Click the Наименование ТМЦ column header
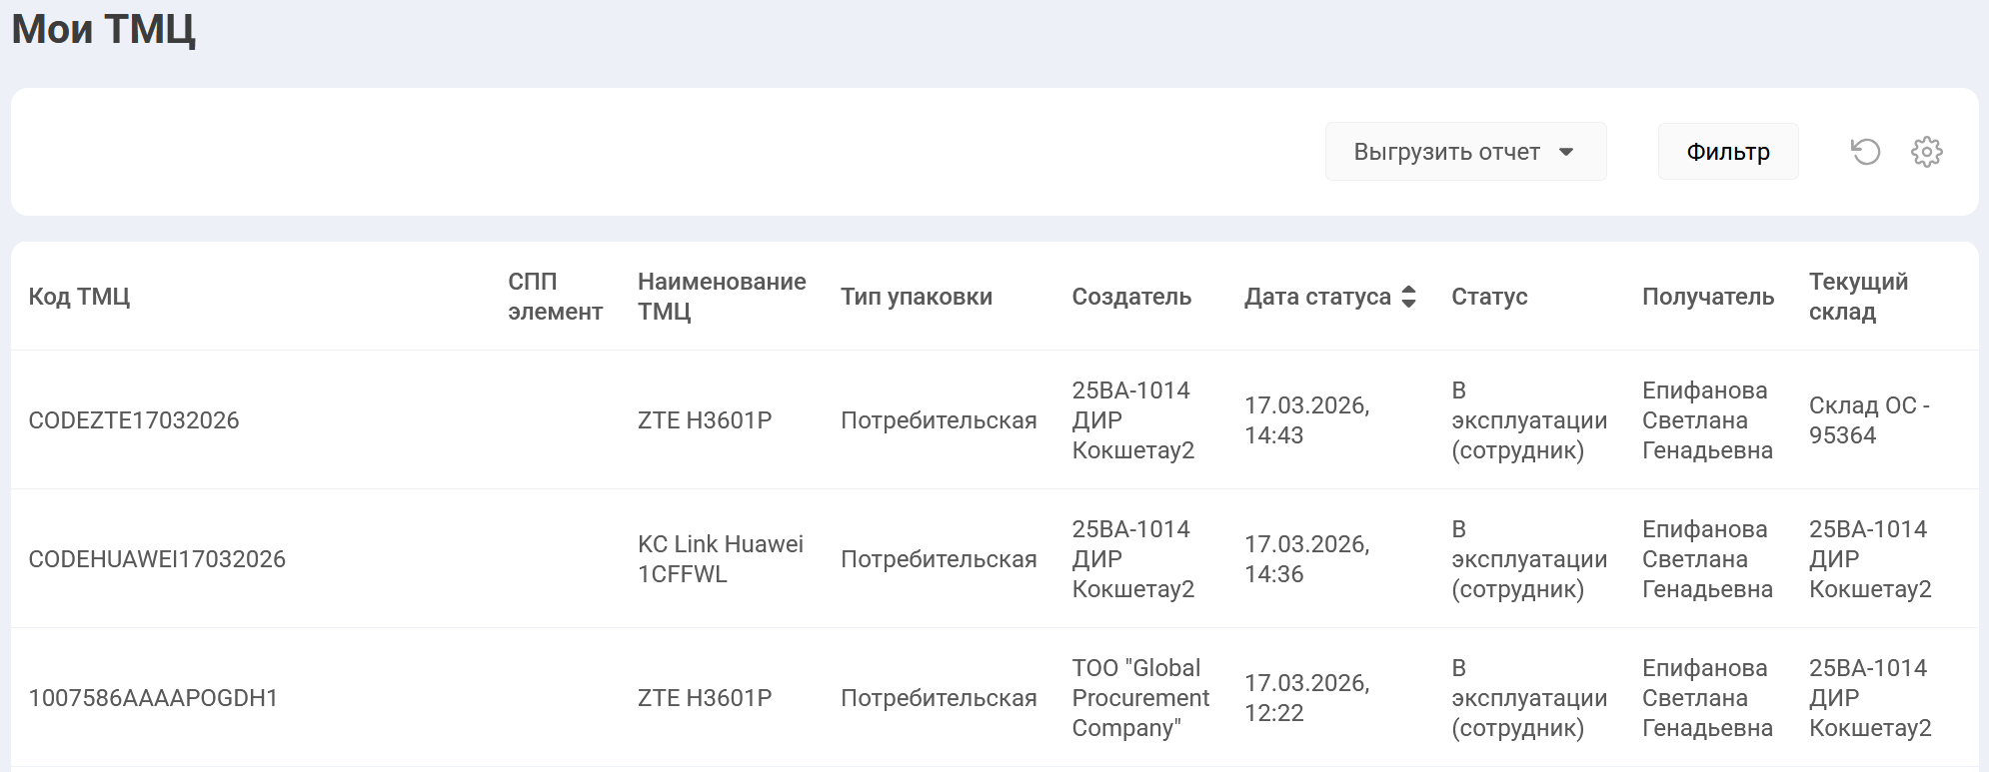Image resolution: width=1989 pixels, height=772 pixels. 721,297
